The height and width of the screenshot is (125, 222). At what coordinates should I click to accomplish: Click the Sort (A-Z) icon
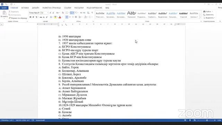tap(88, 13)
